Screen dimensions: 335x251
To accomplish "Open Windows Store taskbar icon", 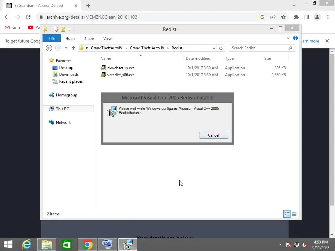I will (67, 244).
